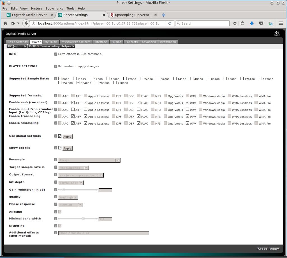
Task: Click the info icon for Show details
Action: click(x=56, y=148)
